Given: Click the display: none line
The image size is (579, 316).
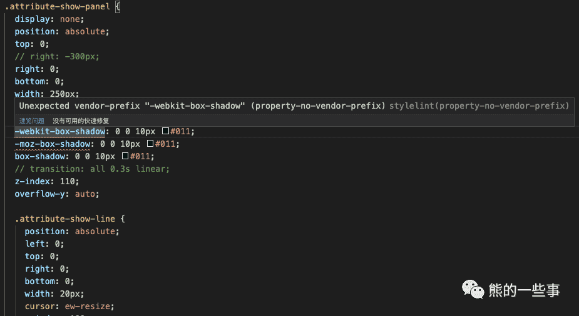Looking at the screenshot, I should tap(49, 19).
